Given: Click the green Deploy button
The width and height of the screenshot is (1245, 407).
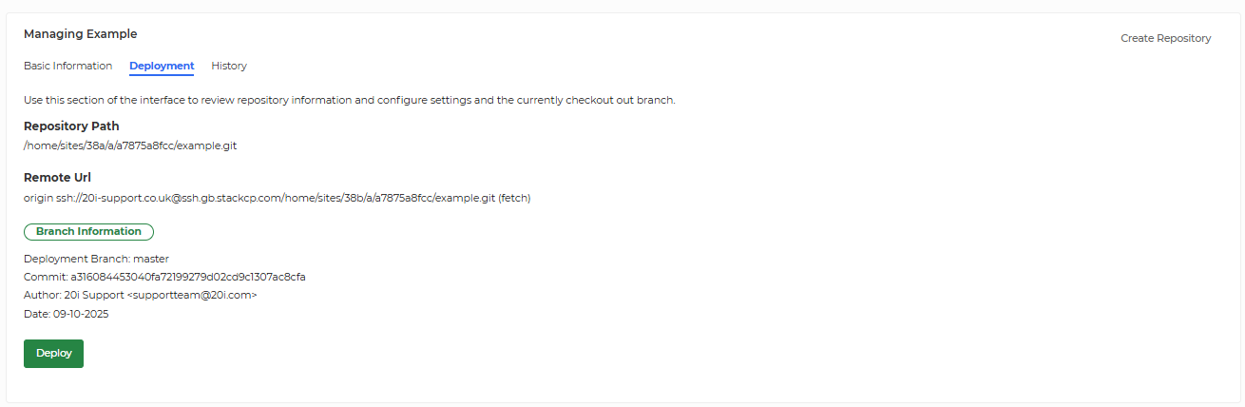Looking at the screenshot, I should pos(53,353).
